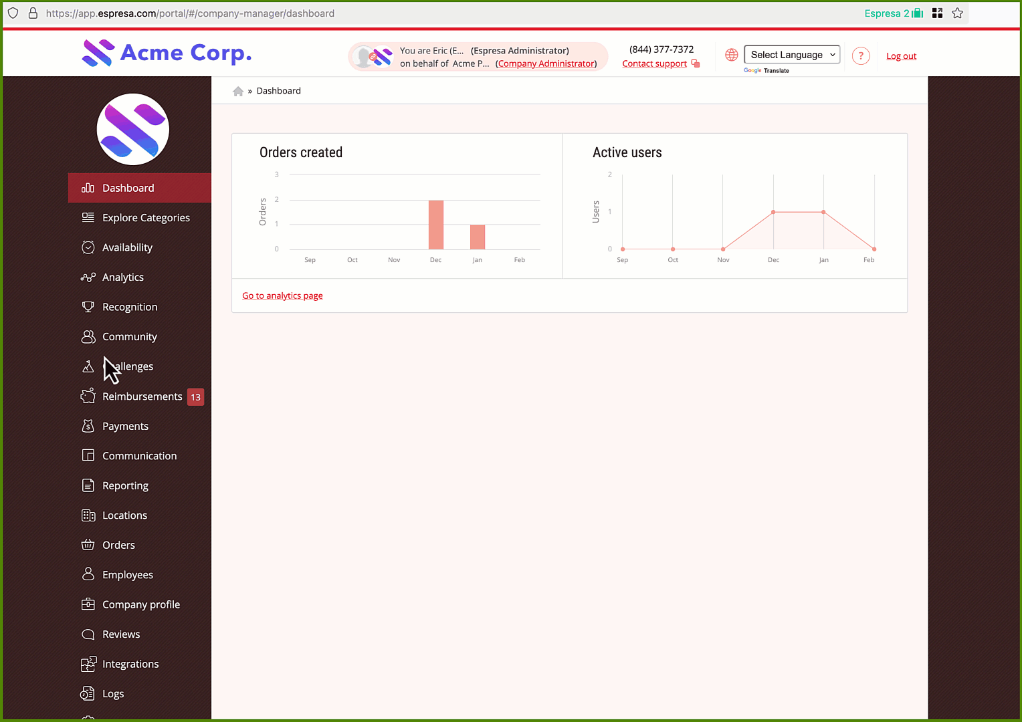Image resolution: width=1022 pixels, height=722 pixels.
Task: Click the Locations building icon
Action: tap(88, 515)
